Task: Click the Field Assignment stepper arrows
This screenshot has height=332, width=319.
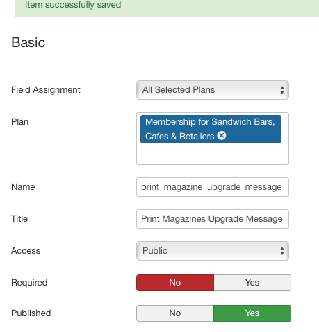Action: [282, 90]
